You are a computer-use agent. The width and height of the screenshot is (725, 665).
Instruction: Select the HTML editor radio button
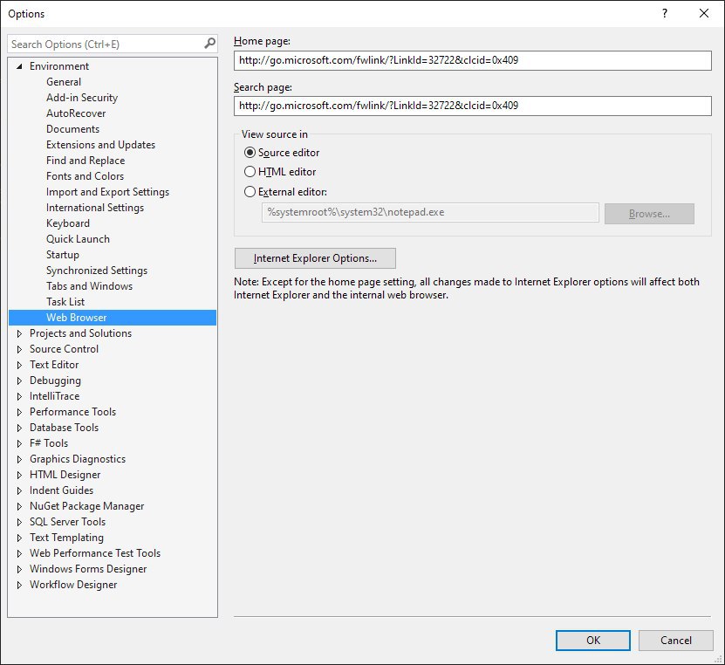tap(250, 172)
